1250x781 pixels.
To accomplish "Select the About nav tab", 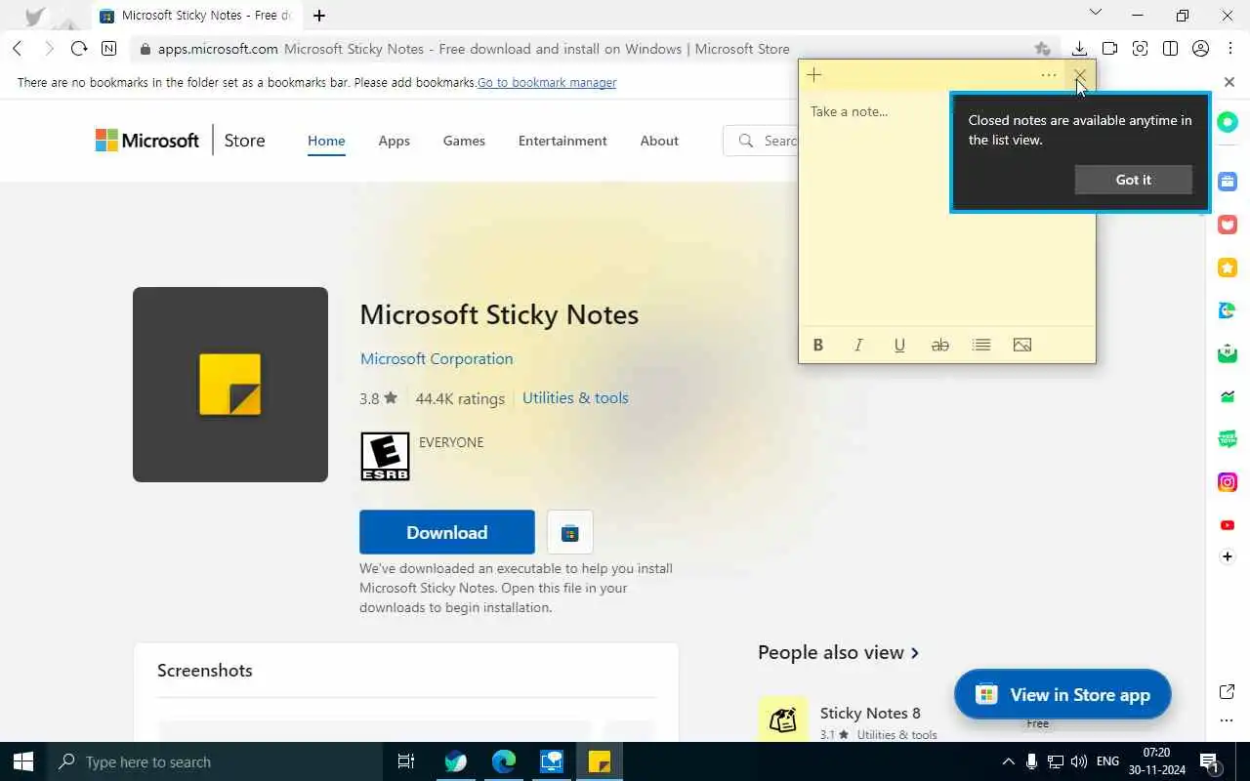I will [x=659, y=141].
